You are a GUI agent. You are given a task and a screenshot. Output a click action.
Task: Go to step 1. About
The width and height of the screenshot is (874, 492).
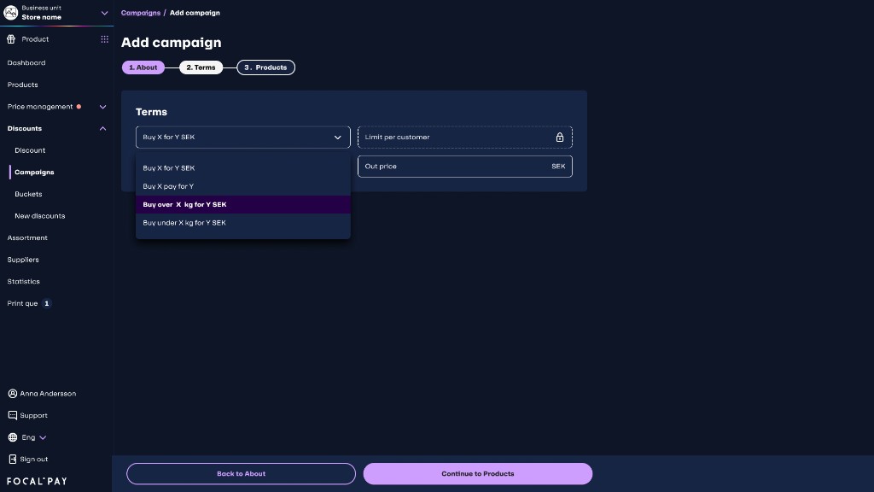coord(143,67)
